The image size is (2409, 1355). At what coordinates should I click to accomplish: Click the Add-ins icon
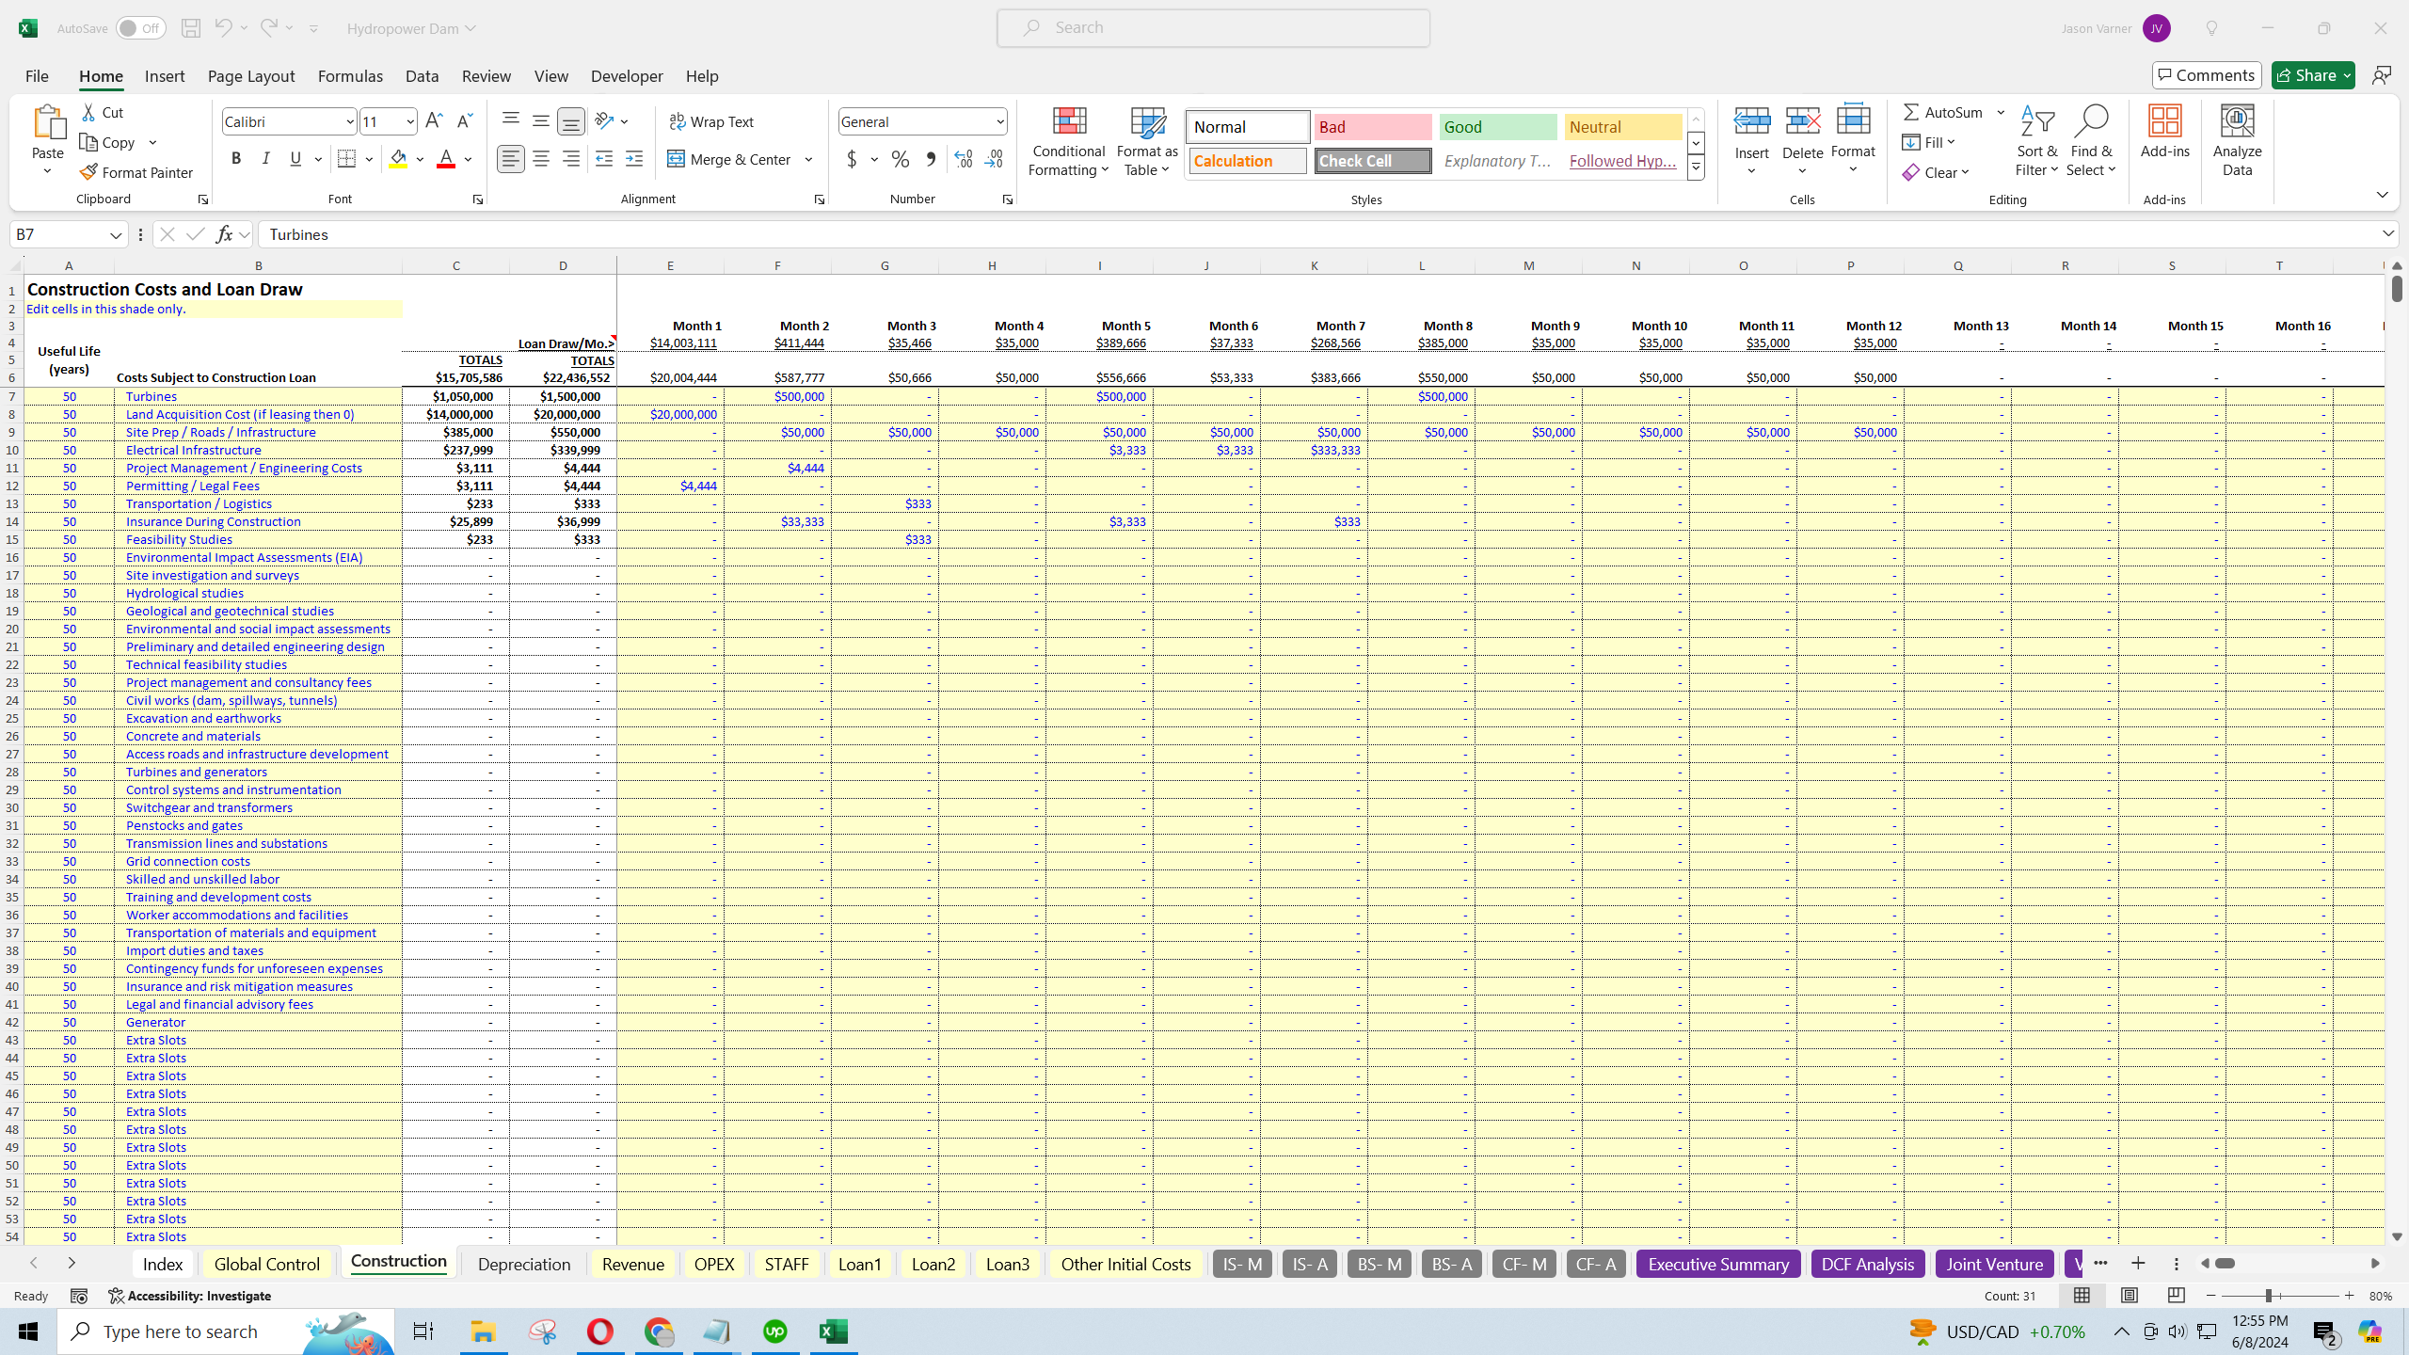coord(2164,132)
